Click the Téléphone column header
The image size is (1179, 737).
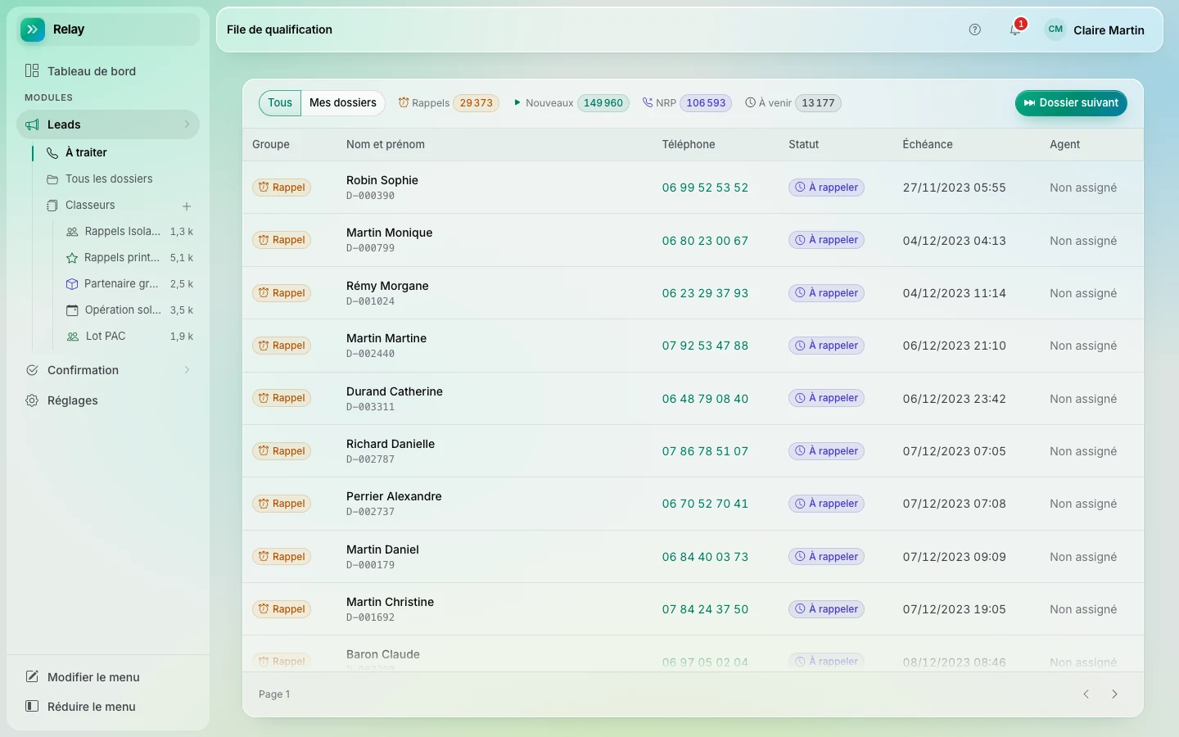pyautogui.click(x=689, y=144)
